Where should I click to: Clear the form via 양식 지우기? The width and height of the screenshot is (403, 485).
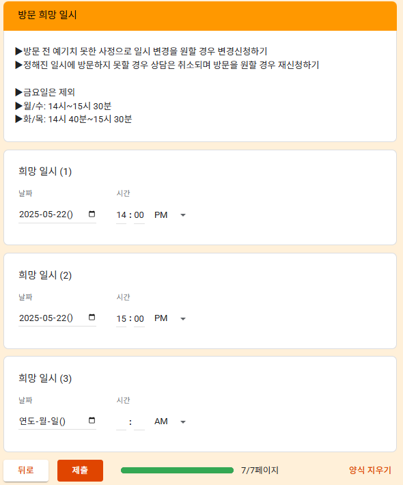370,470
